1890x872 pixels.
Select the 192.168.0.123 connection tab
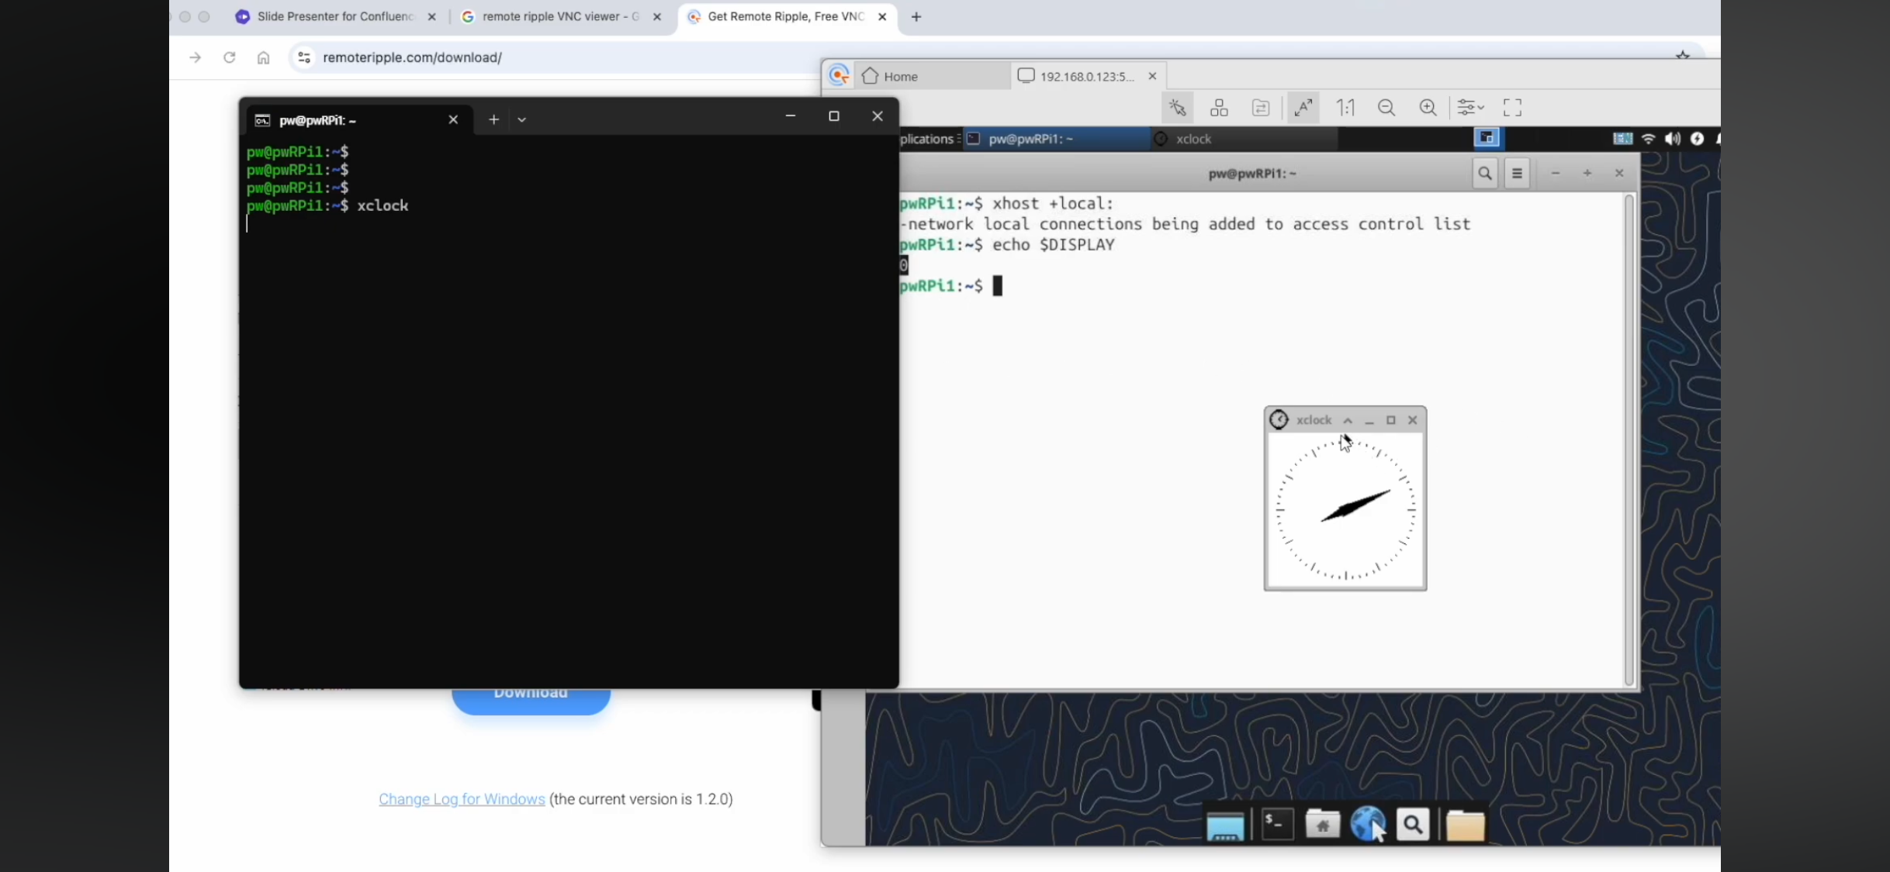[1085, 76]
